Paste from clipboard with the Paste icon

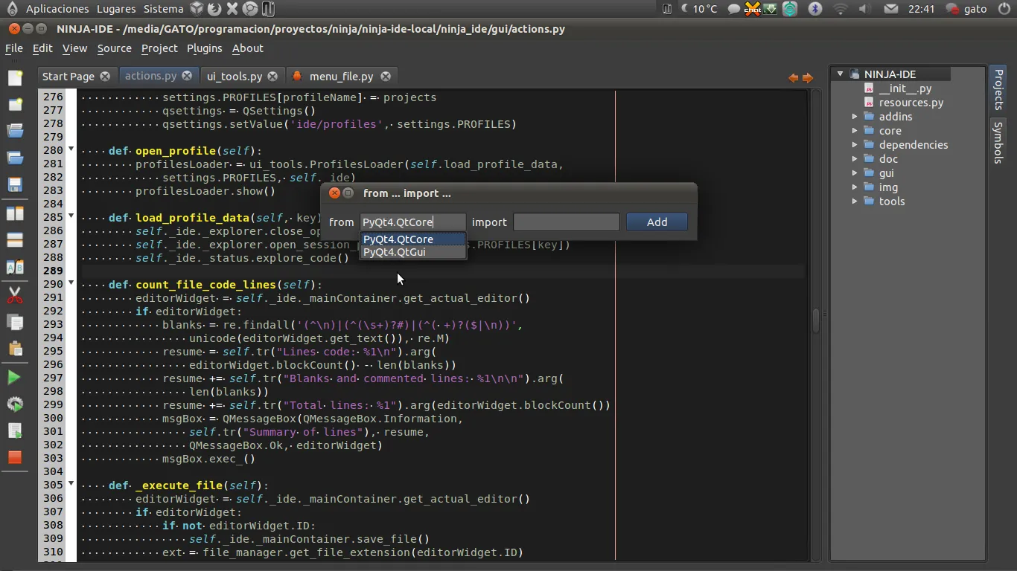click(x=15, y=349)
